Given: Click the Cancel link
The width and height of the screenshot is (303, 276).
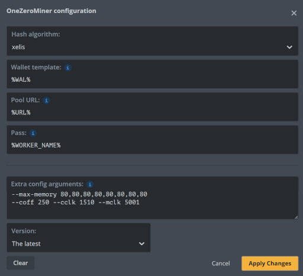Looking at the screenshot, I should coord(221,264).
